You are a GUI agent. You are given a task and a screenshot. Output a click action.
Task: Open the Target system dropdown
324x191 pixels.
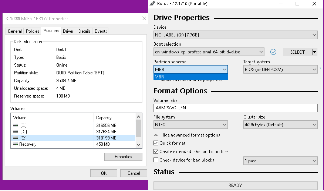(280, 70)
